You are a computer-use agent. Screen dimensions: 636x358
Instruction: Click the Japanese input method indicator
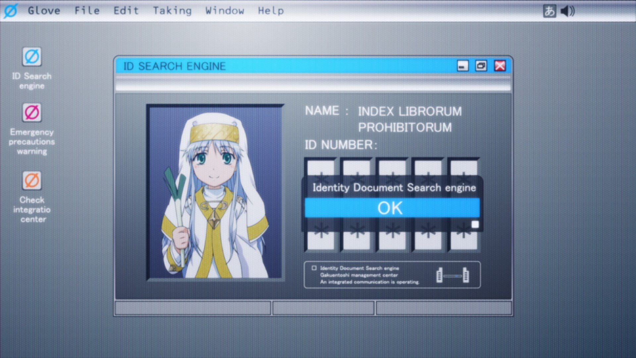click(550, 11)
